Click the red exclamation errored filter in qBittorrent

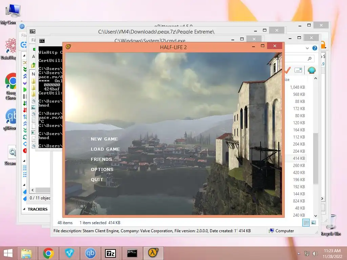pos(25,151)
